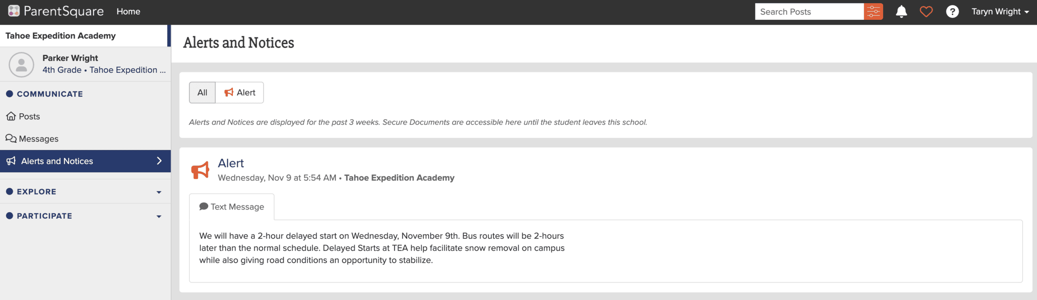Open the help question mark icon
This screenshot has height=300, width=1037.
[952, 12]
